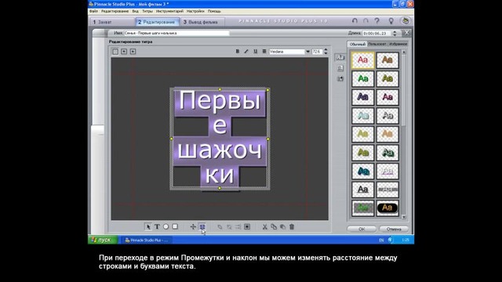Screen dimensions: 502x282
Task: Open Windows Пуск start button
Action: [x=103, y=240]
